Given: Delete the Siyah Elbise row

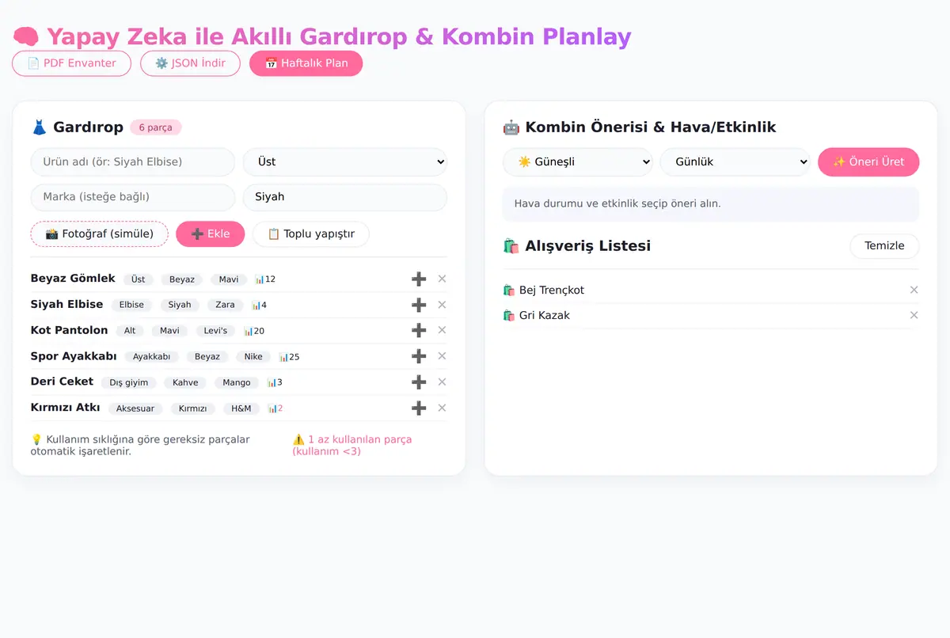Looking at the screenshot, I should [x=442, y=305].
